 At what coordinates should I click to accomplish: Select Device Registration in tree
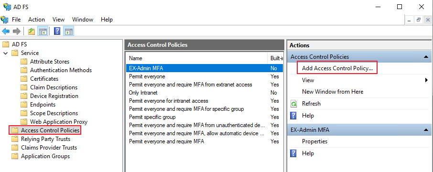click(54, 96)
